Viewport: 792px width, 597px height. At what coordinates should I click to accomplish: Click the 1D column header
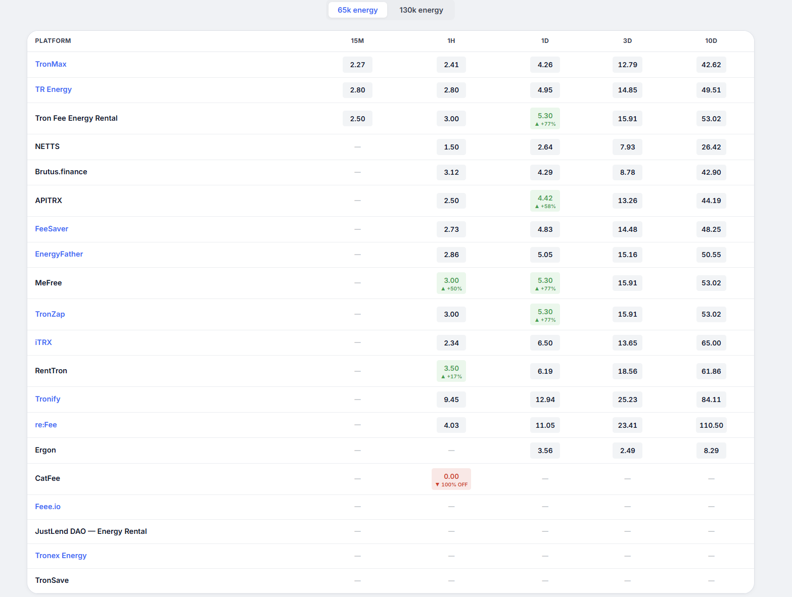pos(545,41)
